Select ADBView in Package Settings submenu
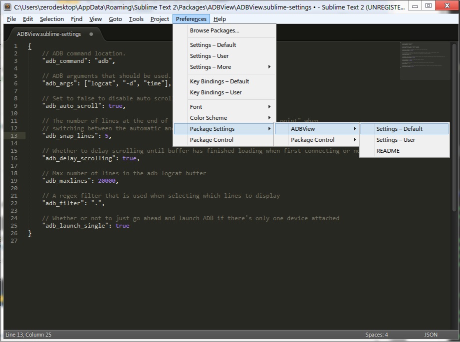Image resolution: width=460 pixels, height=342 pixels. tap(317, 129)
